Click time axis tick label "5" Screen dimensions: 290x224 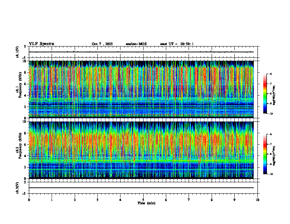pyautogui.click(x=143, y=200)
